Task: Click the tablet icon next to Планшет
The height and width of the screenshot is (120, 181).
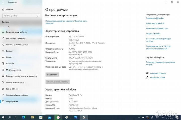Action: point(3,63)
